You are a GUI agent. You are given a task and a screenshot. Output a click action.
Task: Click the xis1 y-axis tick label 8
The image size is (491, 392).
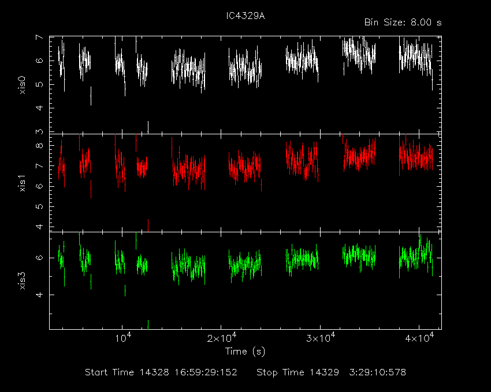point(39,146)
